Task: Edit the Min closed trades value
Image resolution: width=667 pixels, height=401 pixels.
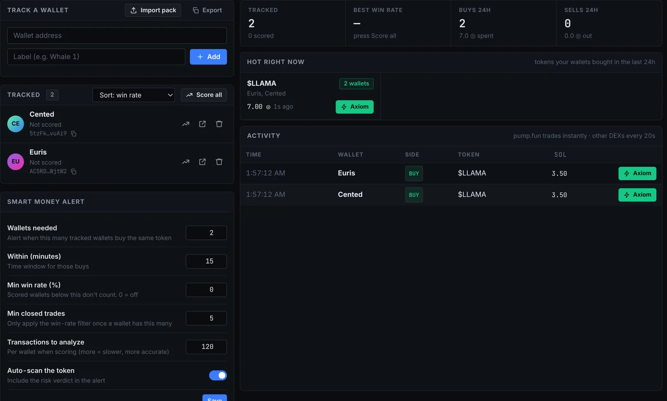Action: click(x=206, y=318)
